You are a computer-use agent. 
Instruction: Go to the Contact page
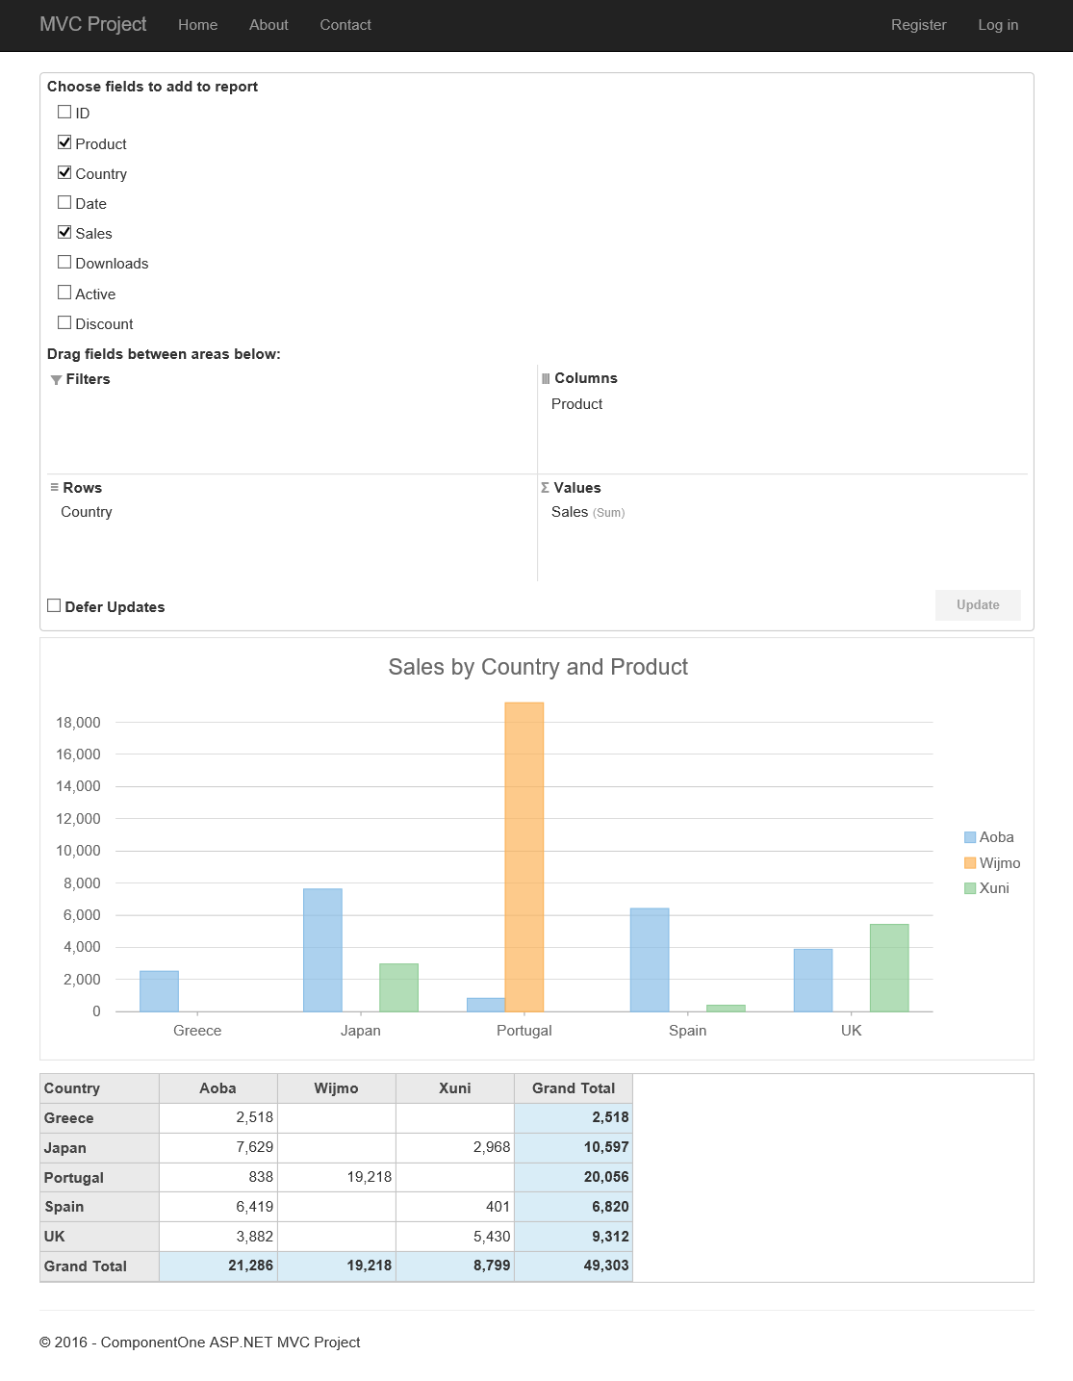click(345, 25)
